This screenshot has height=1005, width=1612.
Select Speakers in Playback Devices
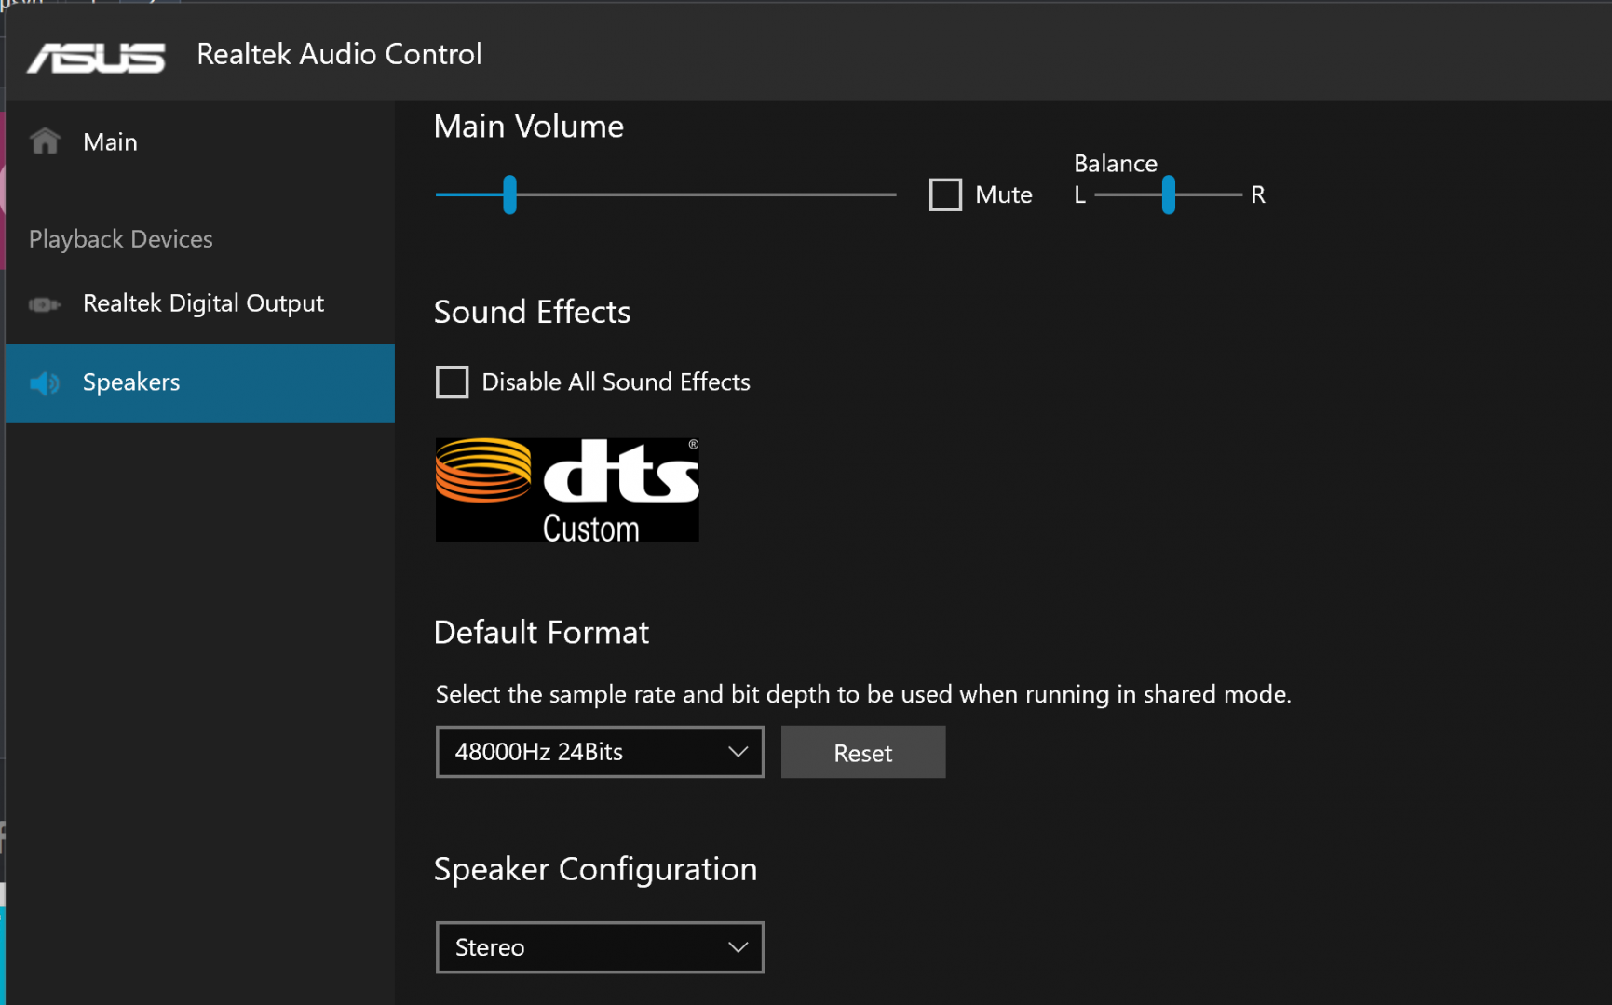click(131, 383)
